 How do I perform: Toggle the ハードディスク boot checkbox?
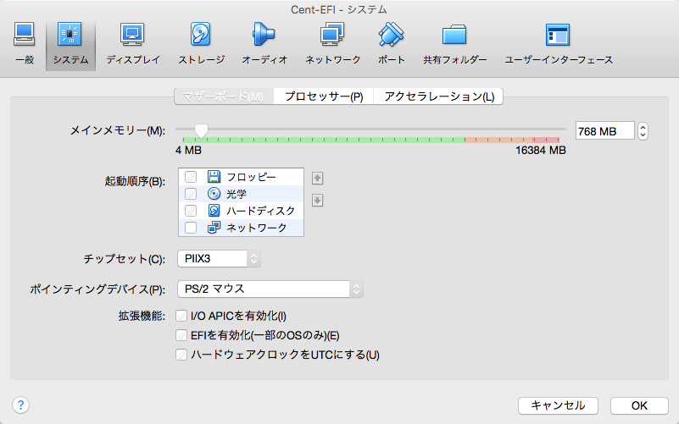click(191, 211)
